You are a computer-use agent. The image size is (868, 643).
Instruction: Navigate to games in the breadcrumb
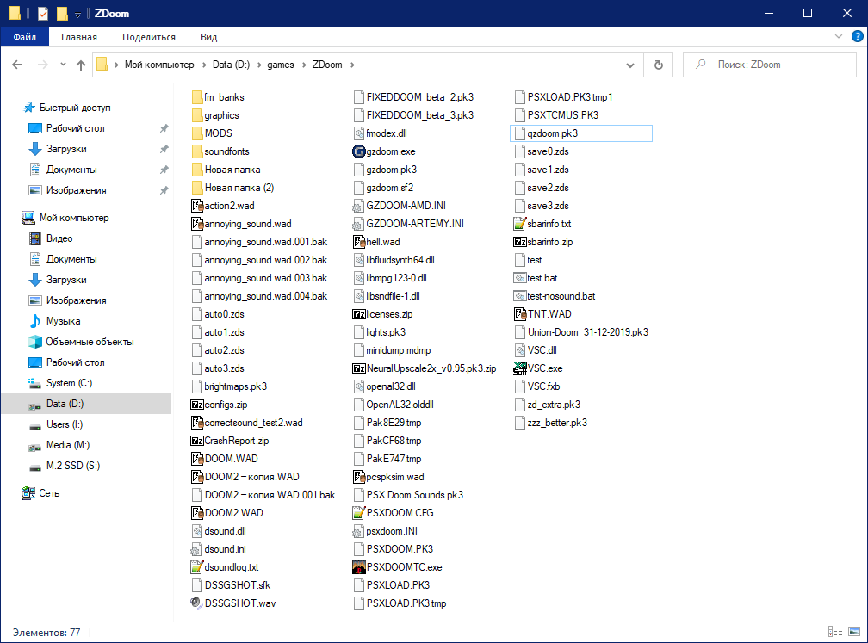(x=281, y=65)
